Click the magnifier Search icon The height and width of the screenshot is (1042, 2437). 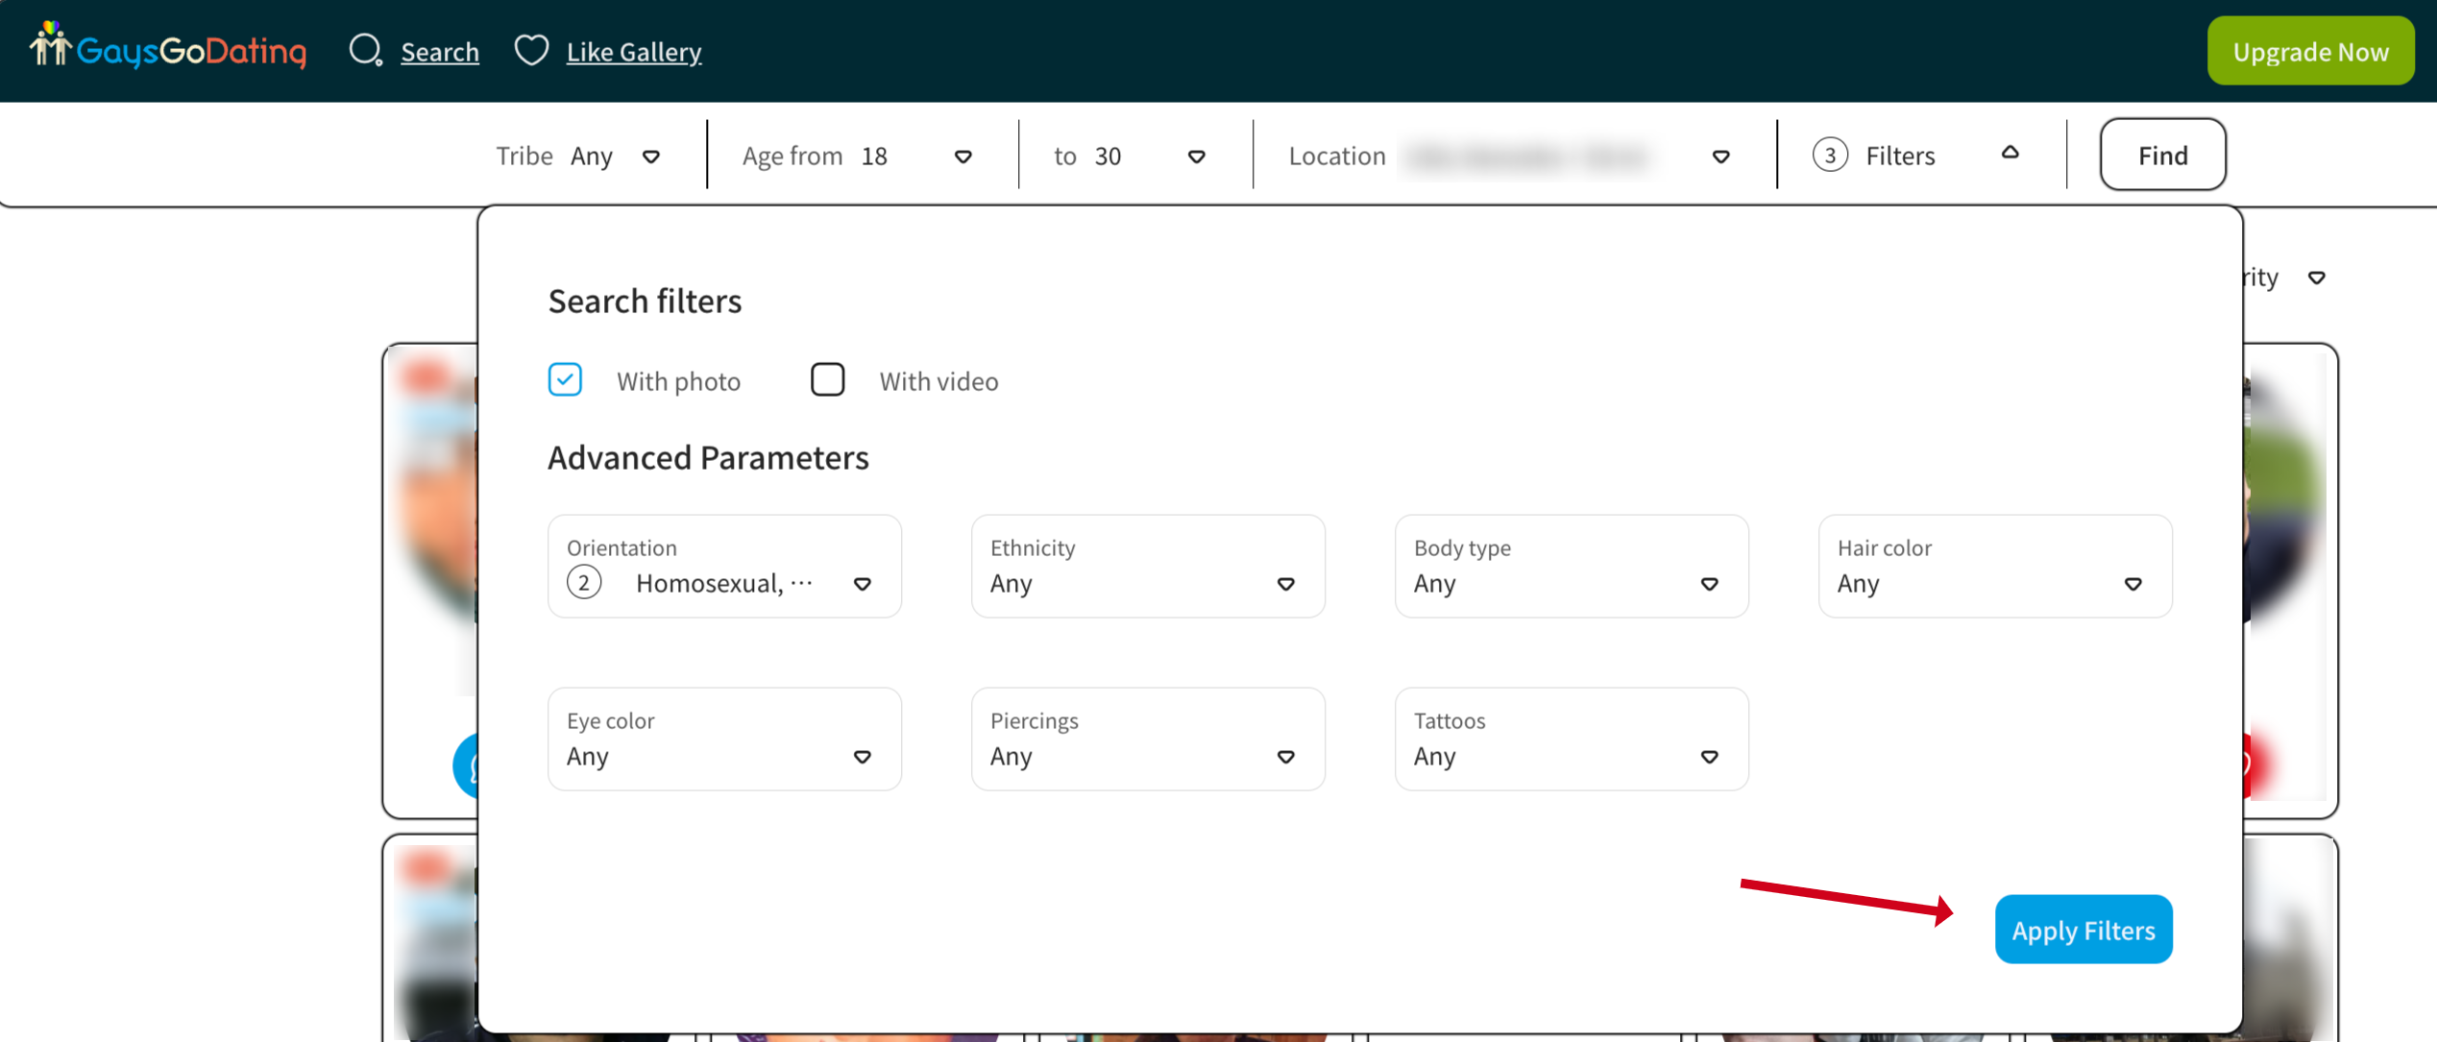pos(365,50)
